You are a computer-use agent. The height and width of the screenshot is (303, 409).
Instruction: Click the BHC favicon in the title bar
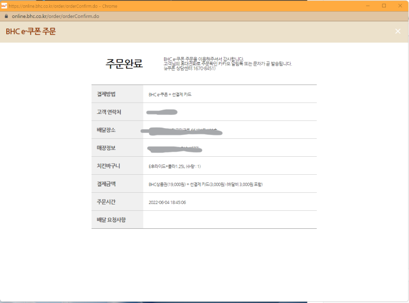tap(4, 6)
